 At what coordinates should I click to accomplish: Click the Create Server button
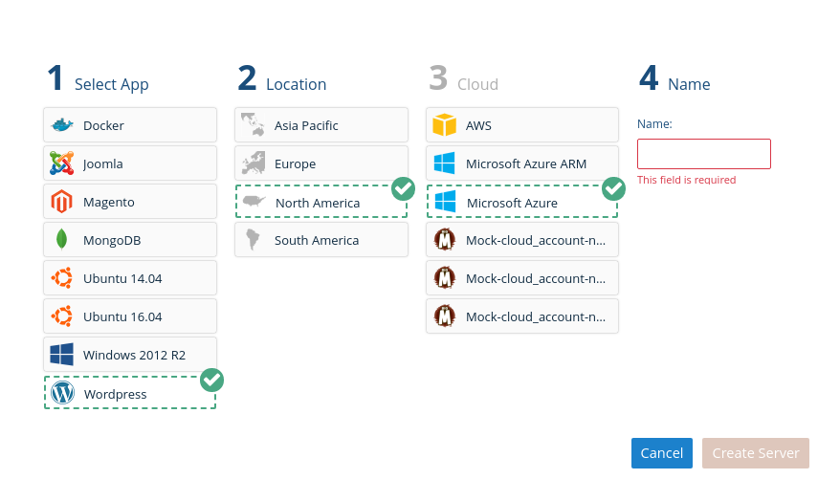pos(756,453)
